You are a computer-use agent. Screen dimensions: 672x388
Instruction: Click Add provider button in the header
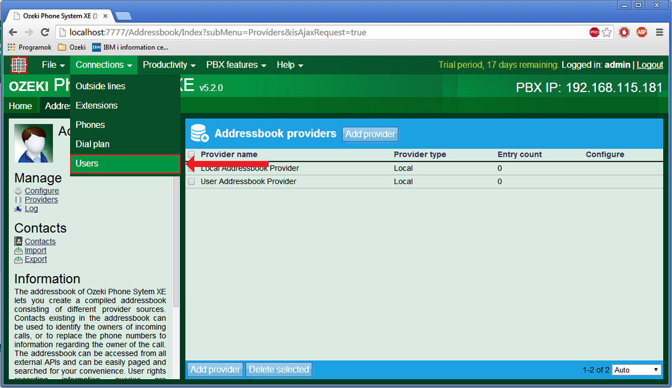(x=370, y=134)
